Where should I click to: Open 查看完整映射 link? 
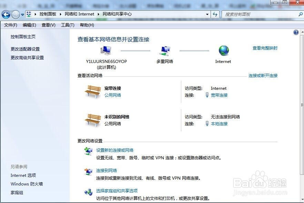[266, 48]
